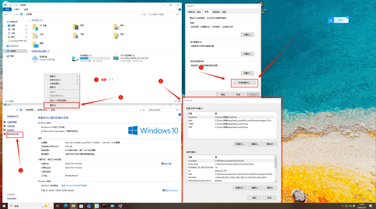Viewport: 376px width, 209px height.
Task: Expand the explorer ribbon chevron
Action: pos(176,10)
